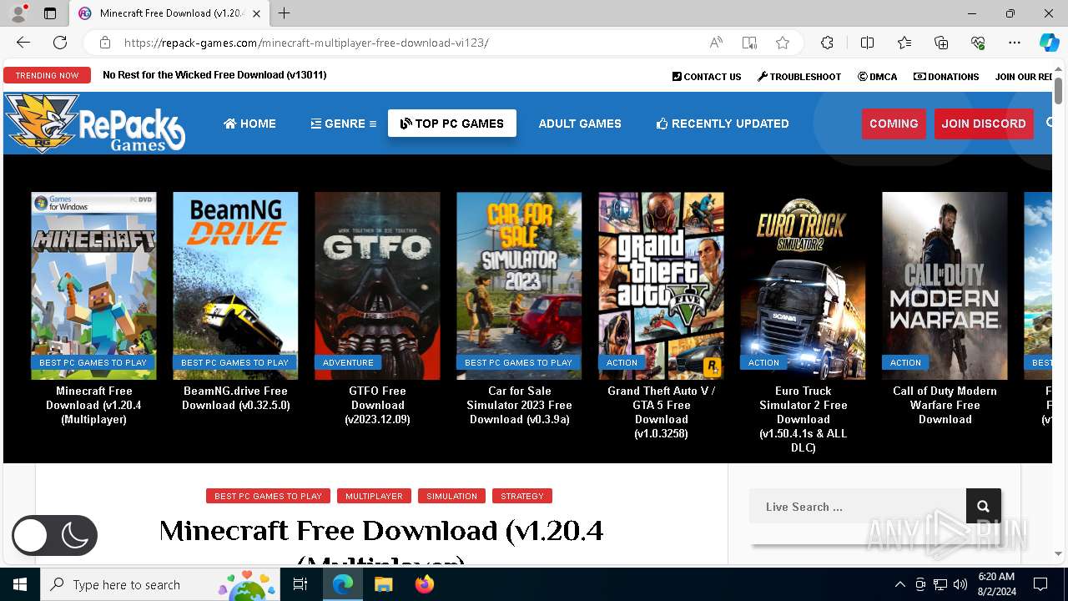
Task: Open the DMCA link
Action: [878, 77]
